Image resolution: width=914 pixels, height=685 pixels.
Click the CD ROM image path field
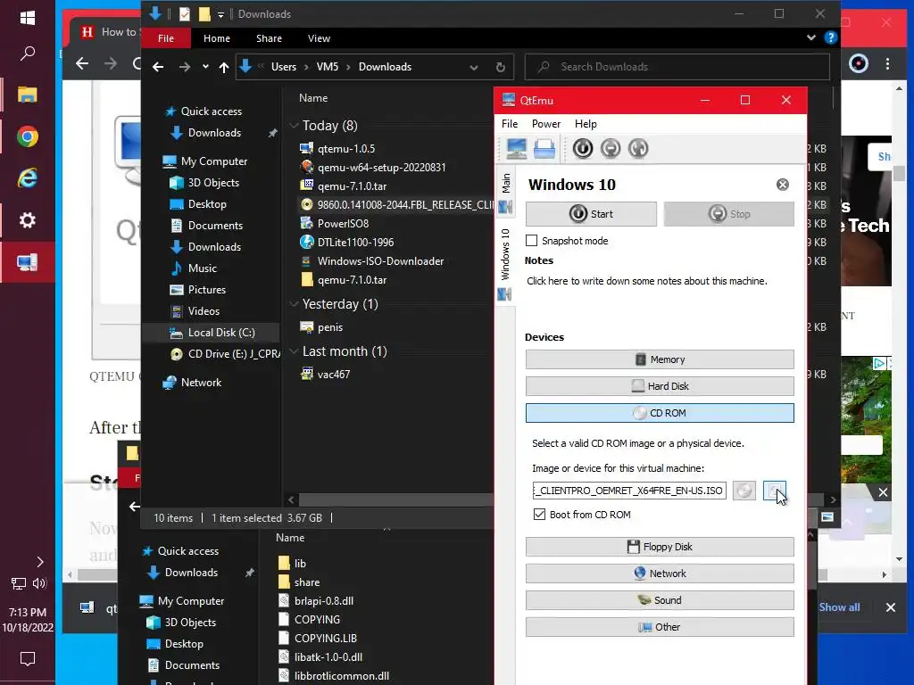coord(629,491)
